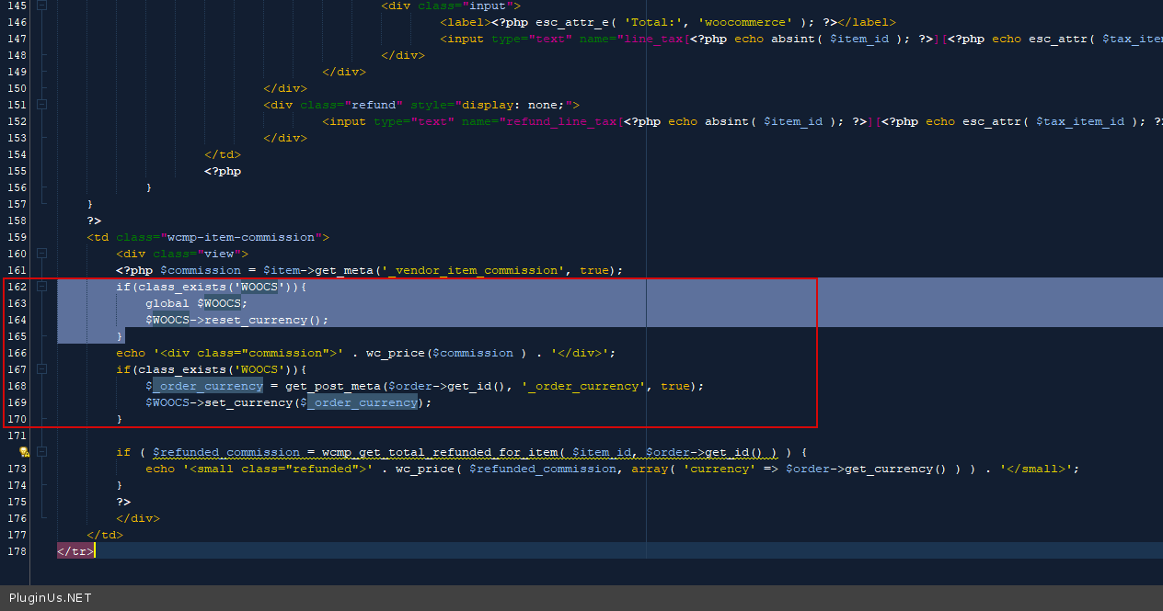This screenshot has width=1163, height=611.
Task: Click the lightbulb hint icon in the gutter
Action: click(x=25, y=452)
